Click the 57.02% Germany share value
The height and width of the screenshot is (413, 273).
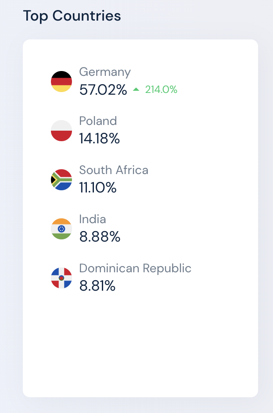click(103, 89)
